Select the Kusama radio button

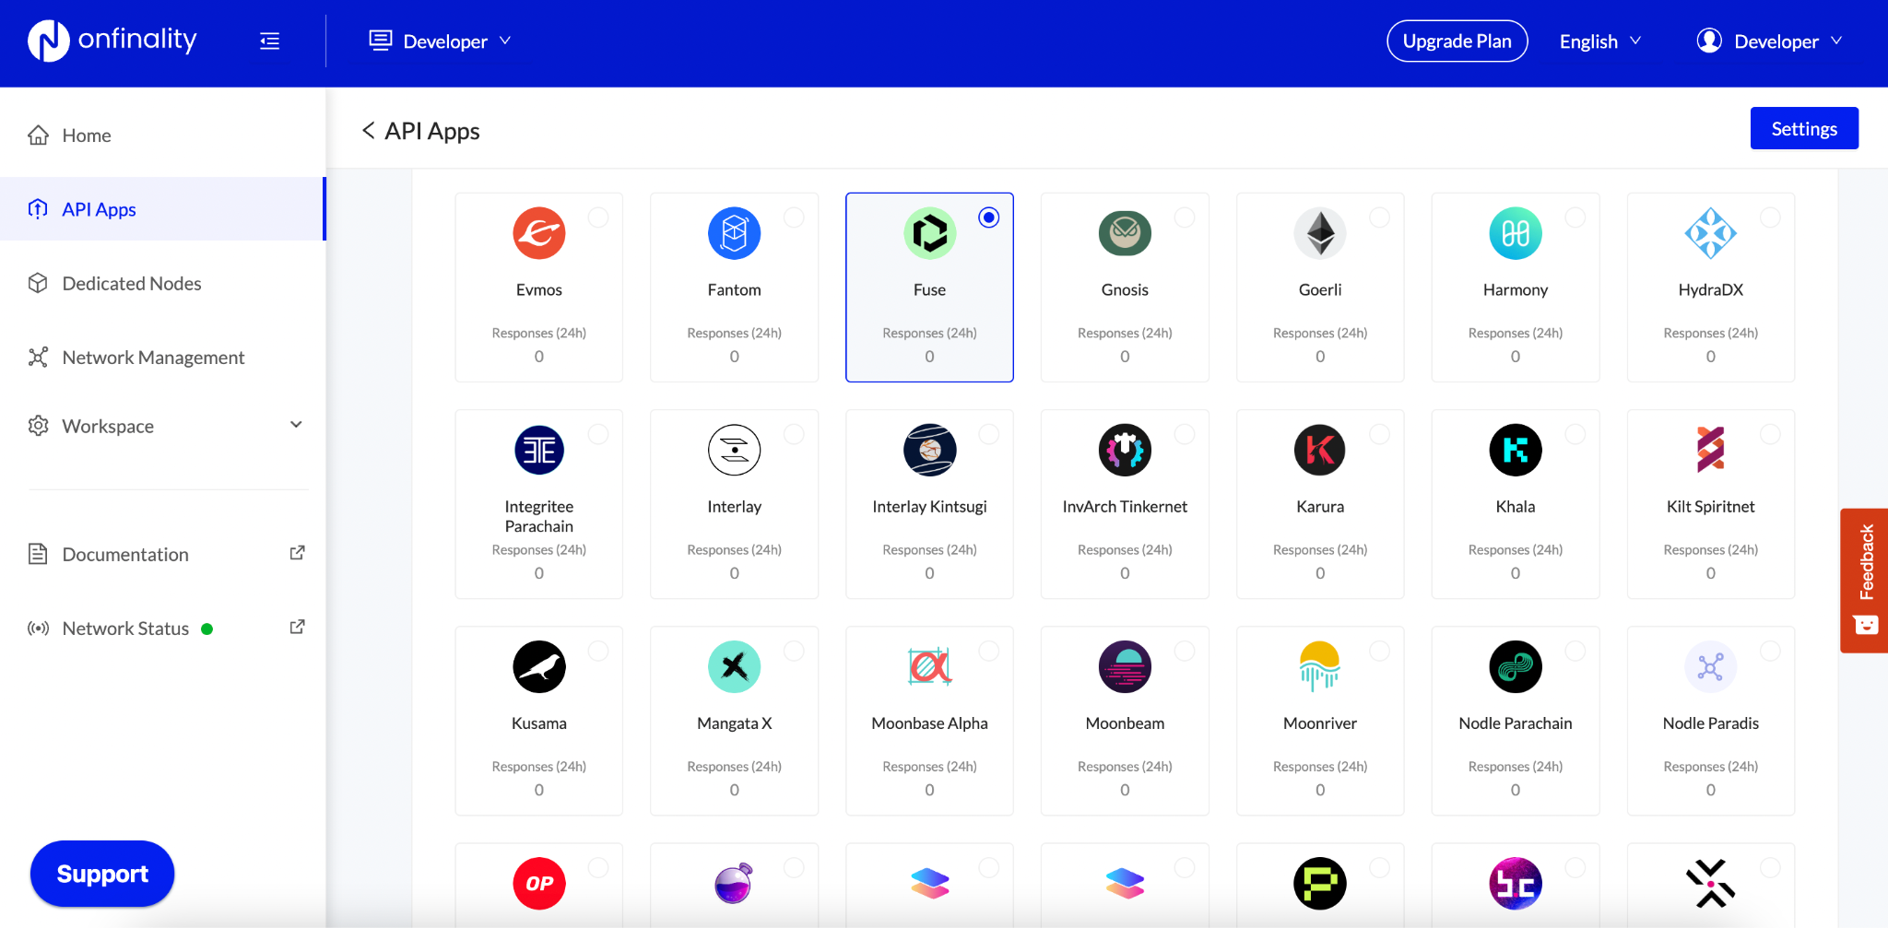click(598, 651)
